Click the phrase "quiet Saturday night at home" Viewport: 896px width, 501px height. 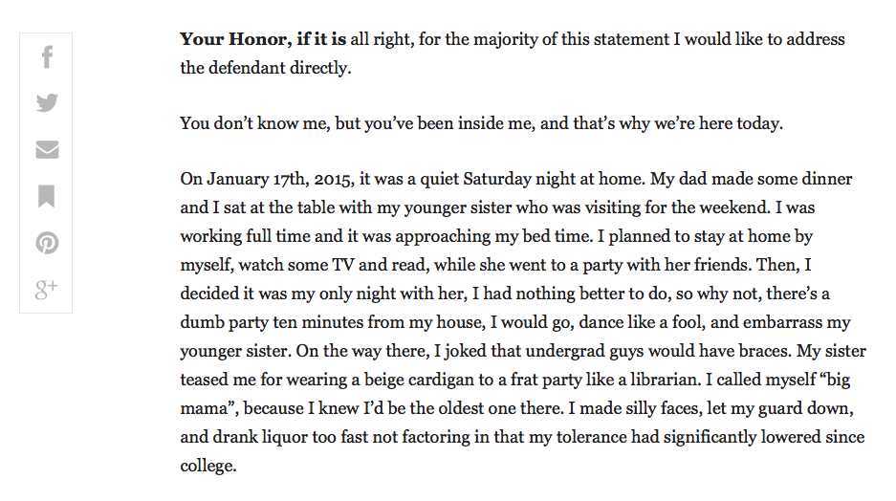[532, 180]
